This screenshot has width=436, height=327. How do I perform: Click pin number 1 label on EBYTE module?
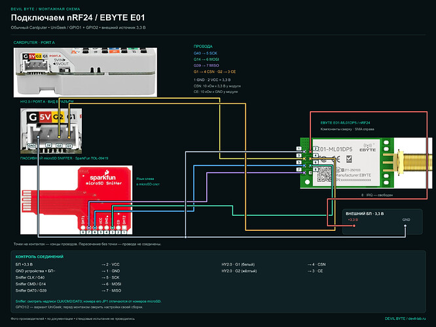(x=299, y=148)
